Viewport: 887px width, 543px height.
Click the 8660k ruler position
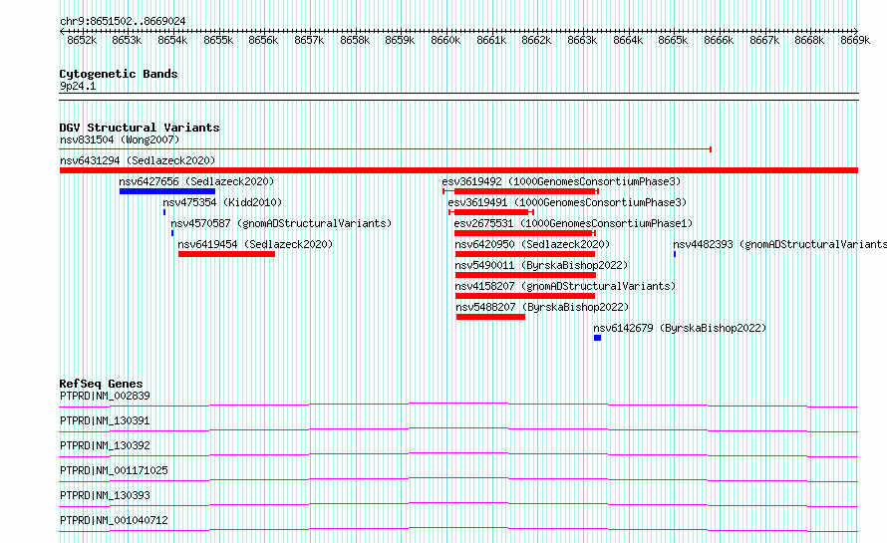(445, 40)
